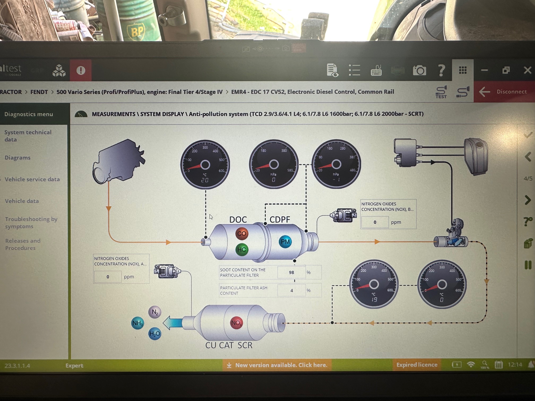Click the downstream NOx sensor image
The height and width of the screenshot is (401, 535).
click(x=168, y=271)
